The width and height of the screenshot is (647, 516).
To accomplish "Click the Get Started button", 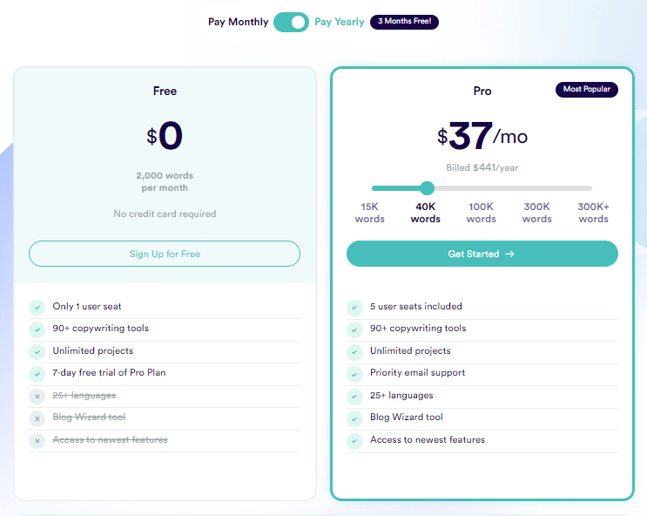I will [x=482, y=254].
